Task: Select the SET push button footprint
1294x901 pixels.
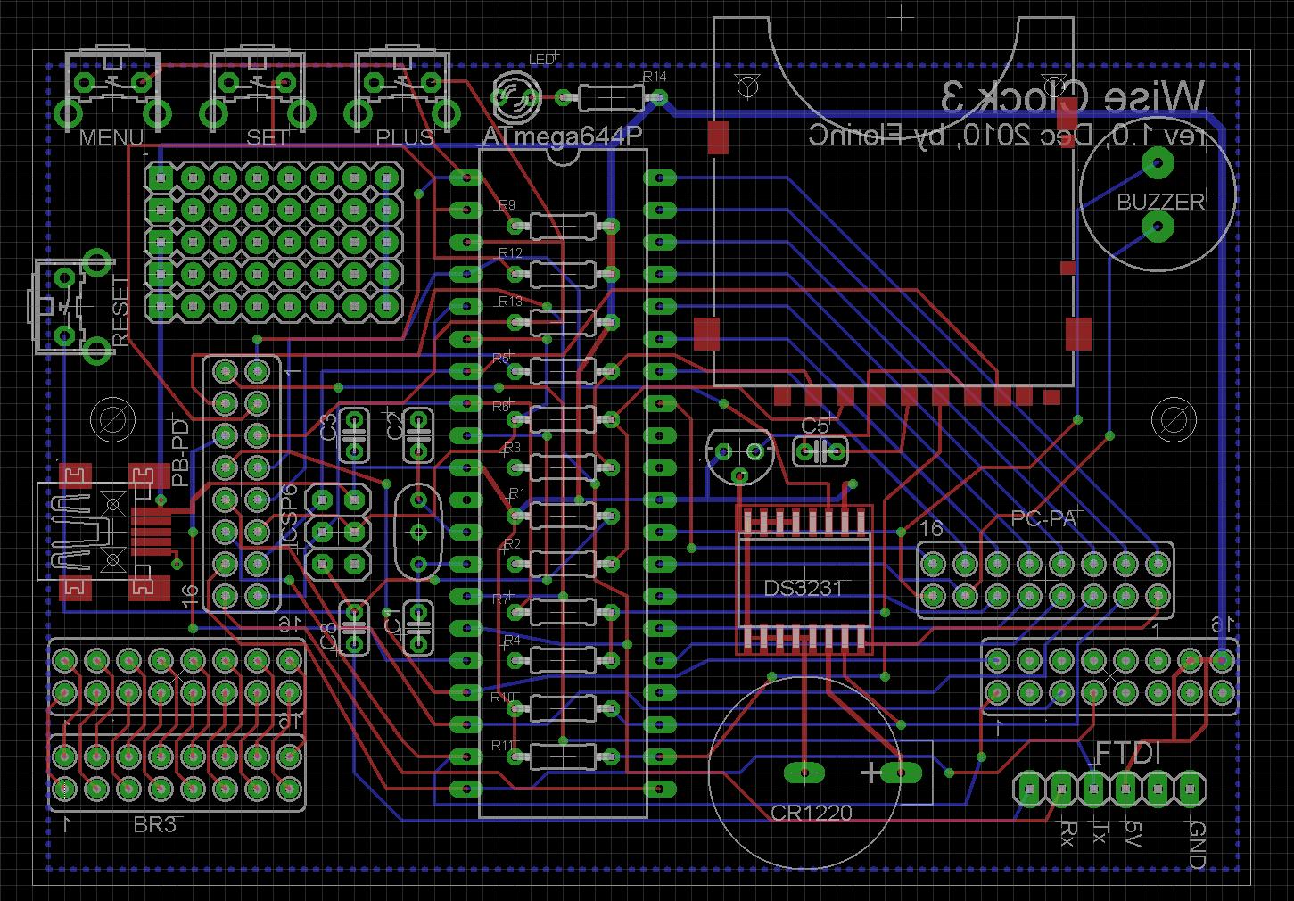Action: 257,90
